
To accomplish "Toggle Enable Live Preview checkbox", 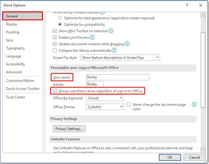I will point(55,38).
